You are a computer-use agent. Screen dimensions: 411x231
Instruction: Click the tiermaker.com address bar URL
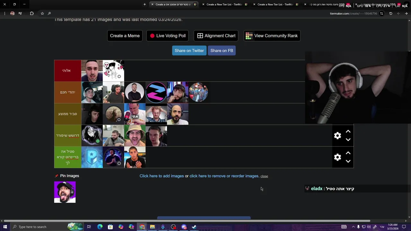[354, 13]
